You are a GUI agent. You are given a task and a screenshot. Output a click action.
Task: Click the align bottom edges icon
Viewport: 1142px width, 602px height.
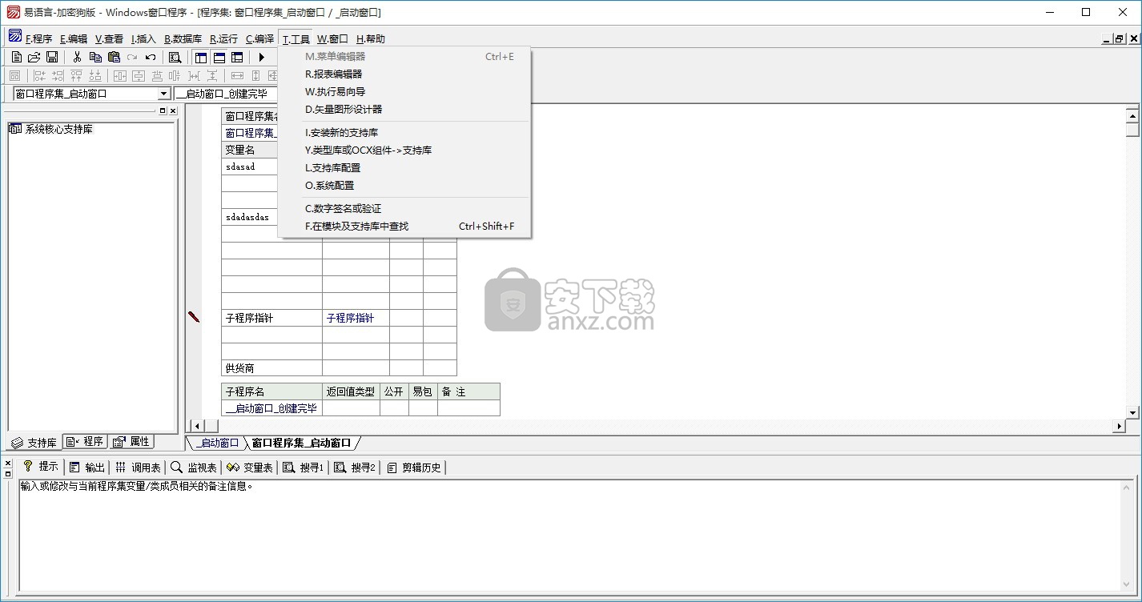(95, 75)
